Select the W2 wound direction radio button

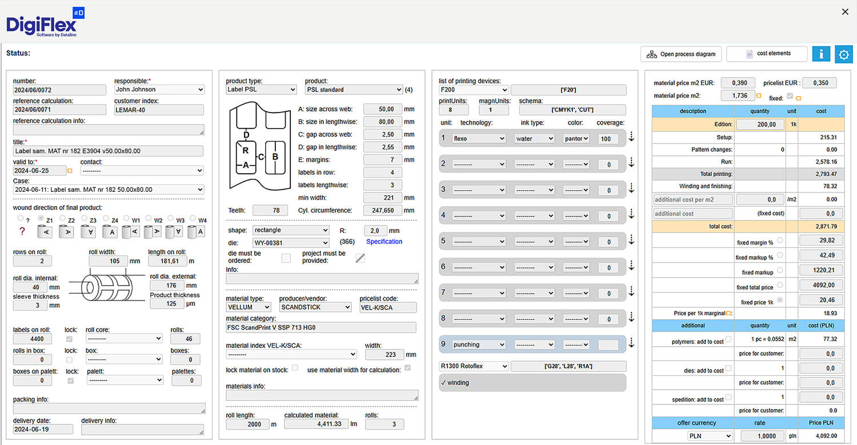tap(149, 219)
